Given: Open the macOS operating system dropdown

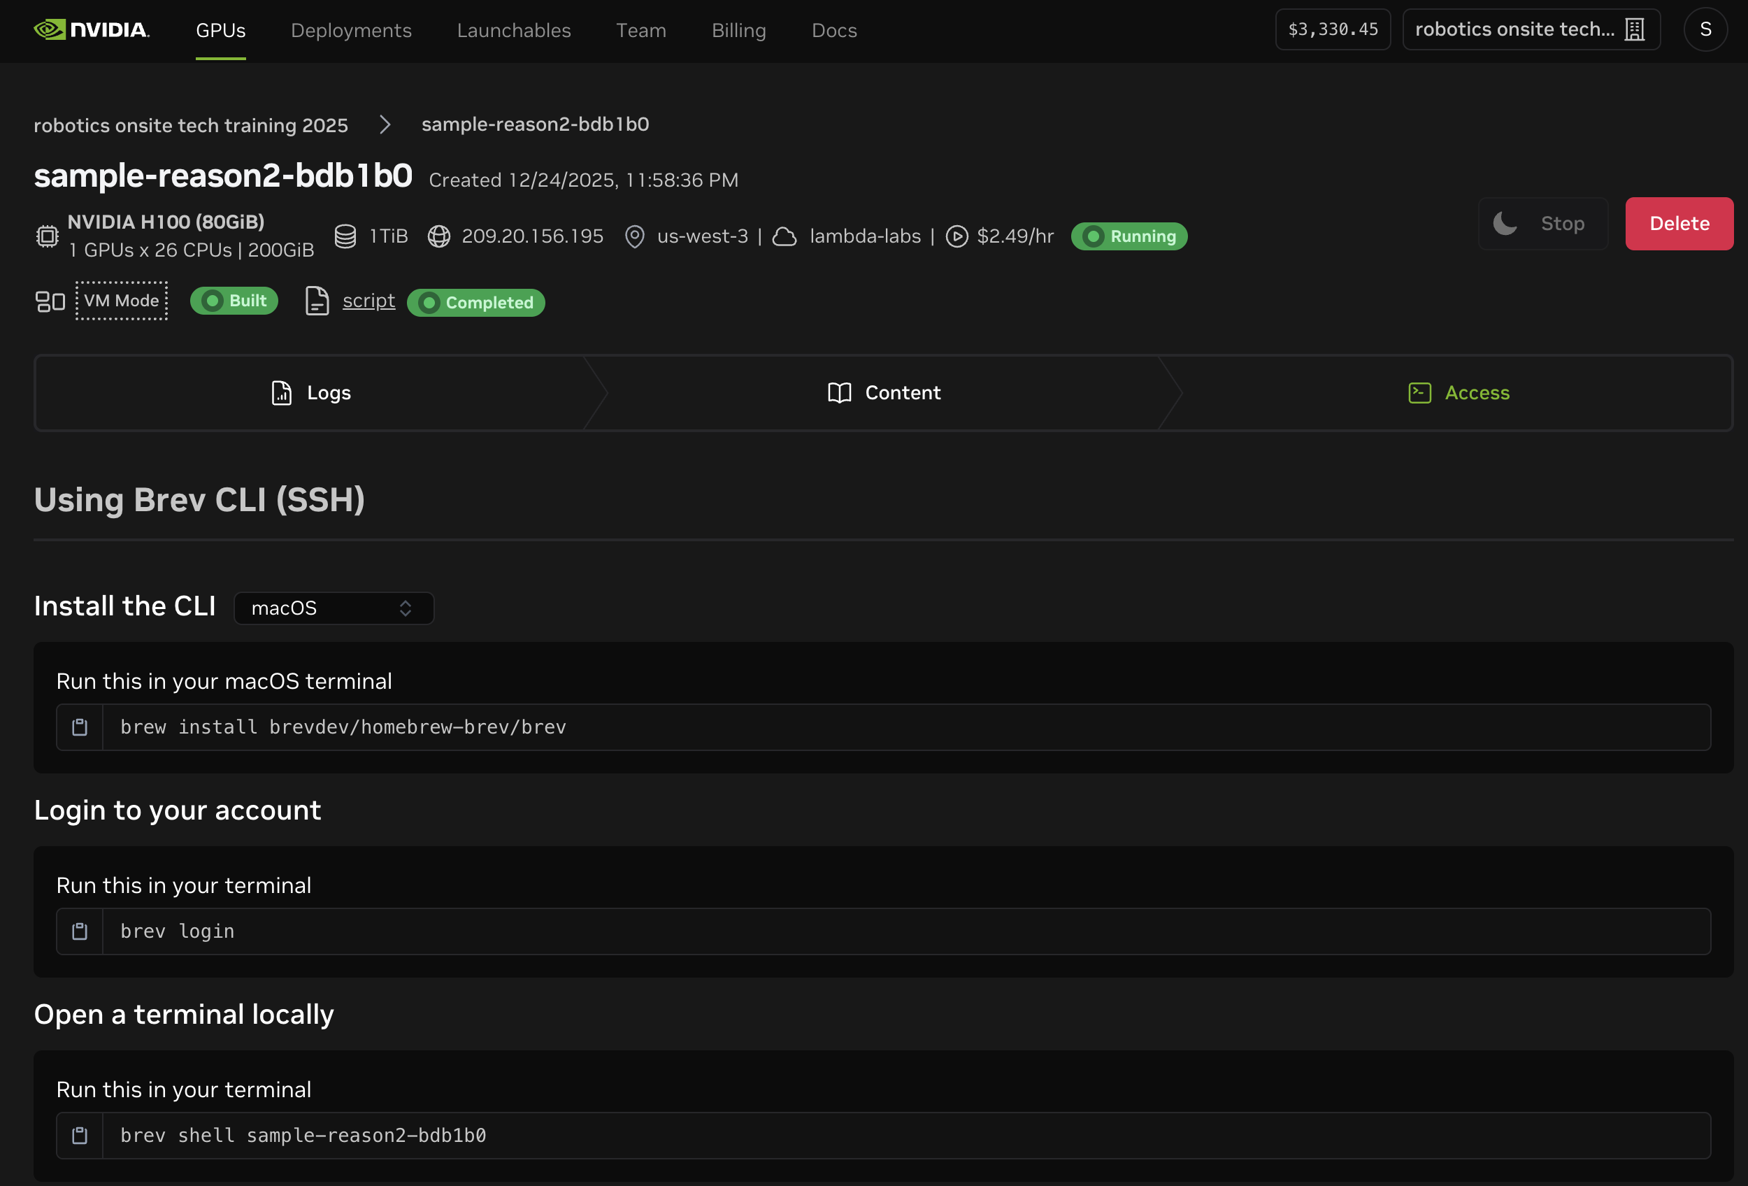Looking at the screenshot, I should [x=334, y=608].
